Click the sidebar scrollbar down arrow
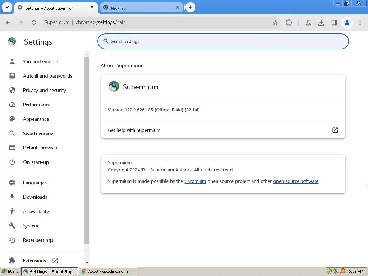 pos(87,263)
